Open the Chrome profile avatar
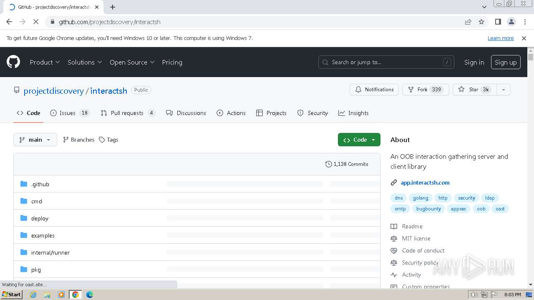This screenshot has height=300, width=534. [x=511, y=22]
